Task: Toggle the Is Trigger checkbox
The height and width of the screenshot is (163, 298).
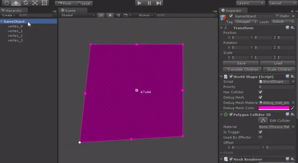Action: pyautogui.click(x=260, y=132)
